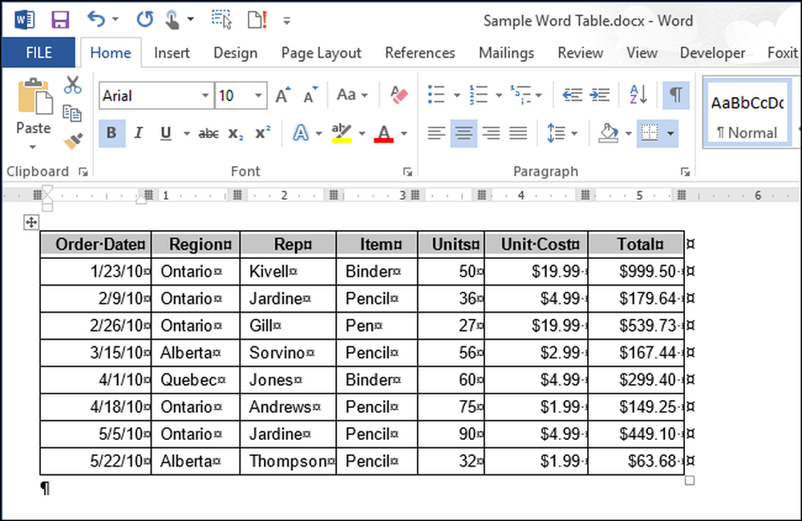Justify paragraph text
The width and height of the screenshot is (802, 521).
click(x=518, y=133)
